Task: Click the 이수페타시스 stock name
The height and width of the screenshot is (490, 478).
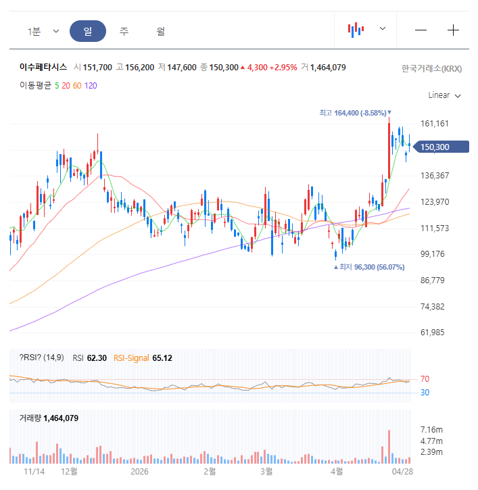Action: pyautogui.click(x=43, y=67)
